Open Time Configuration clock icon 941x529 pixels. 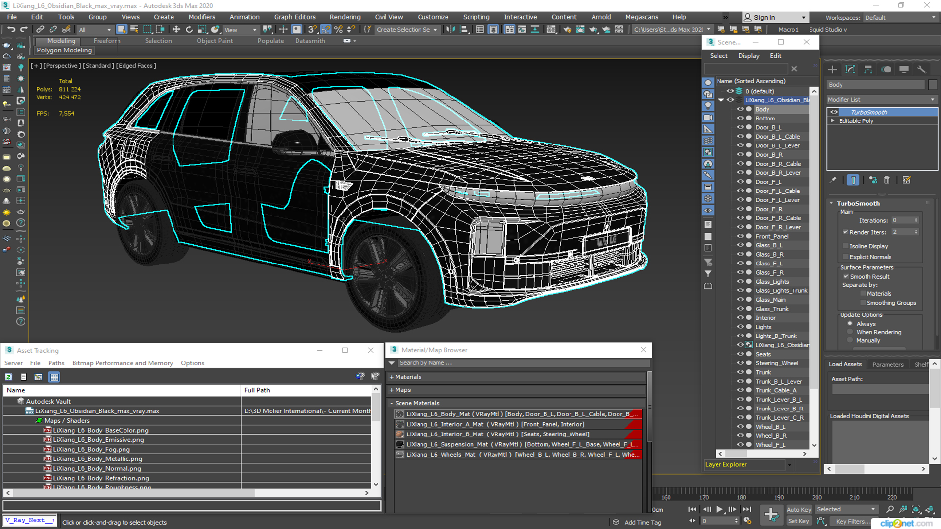coord(747,521)
